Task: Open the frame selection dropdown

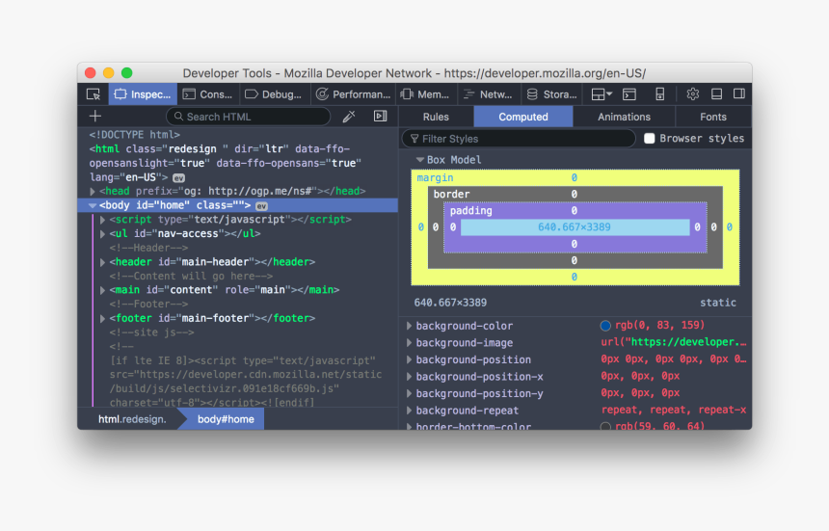Action: point(602,94)
